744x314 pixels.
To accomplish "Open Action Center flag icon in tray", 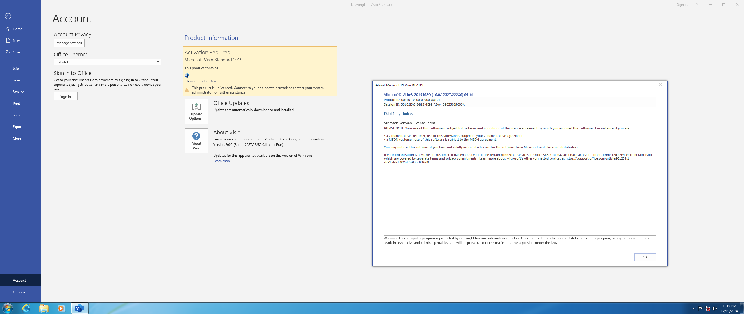I will [700, 308].
